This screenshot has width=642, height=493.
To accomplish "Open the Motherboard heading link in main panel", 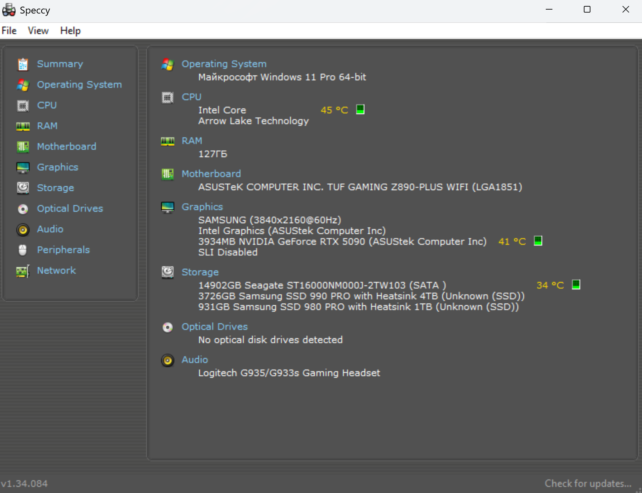I will (211, 174).
